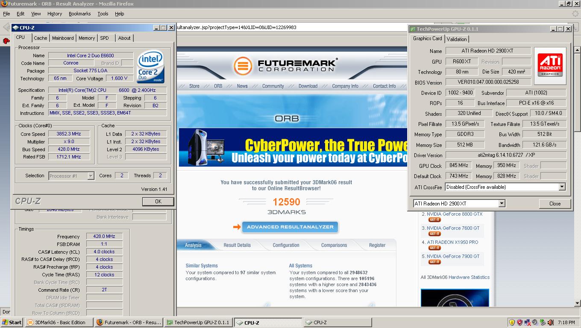Select Graphics Card tab in GPU-Z

427,38
